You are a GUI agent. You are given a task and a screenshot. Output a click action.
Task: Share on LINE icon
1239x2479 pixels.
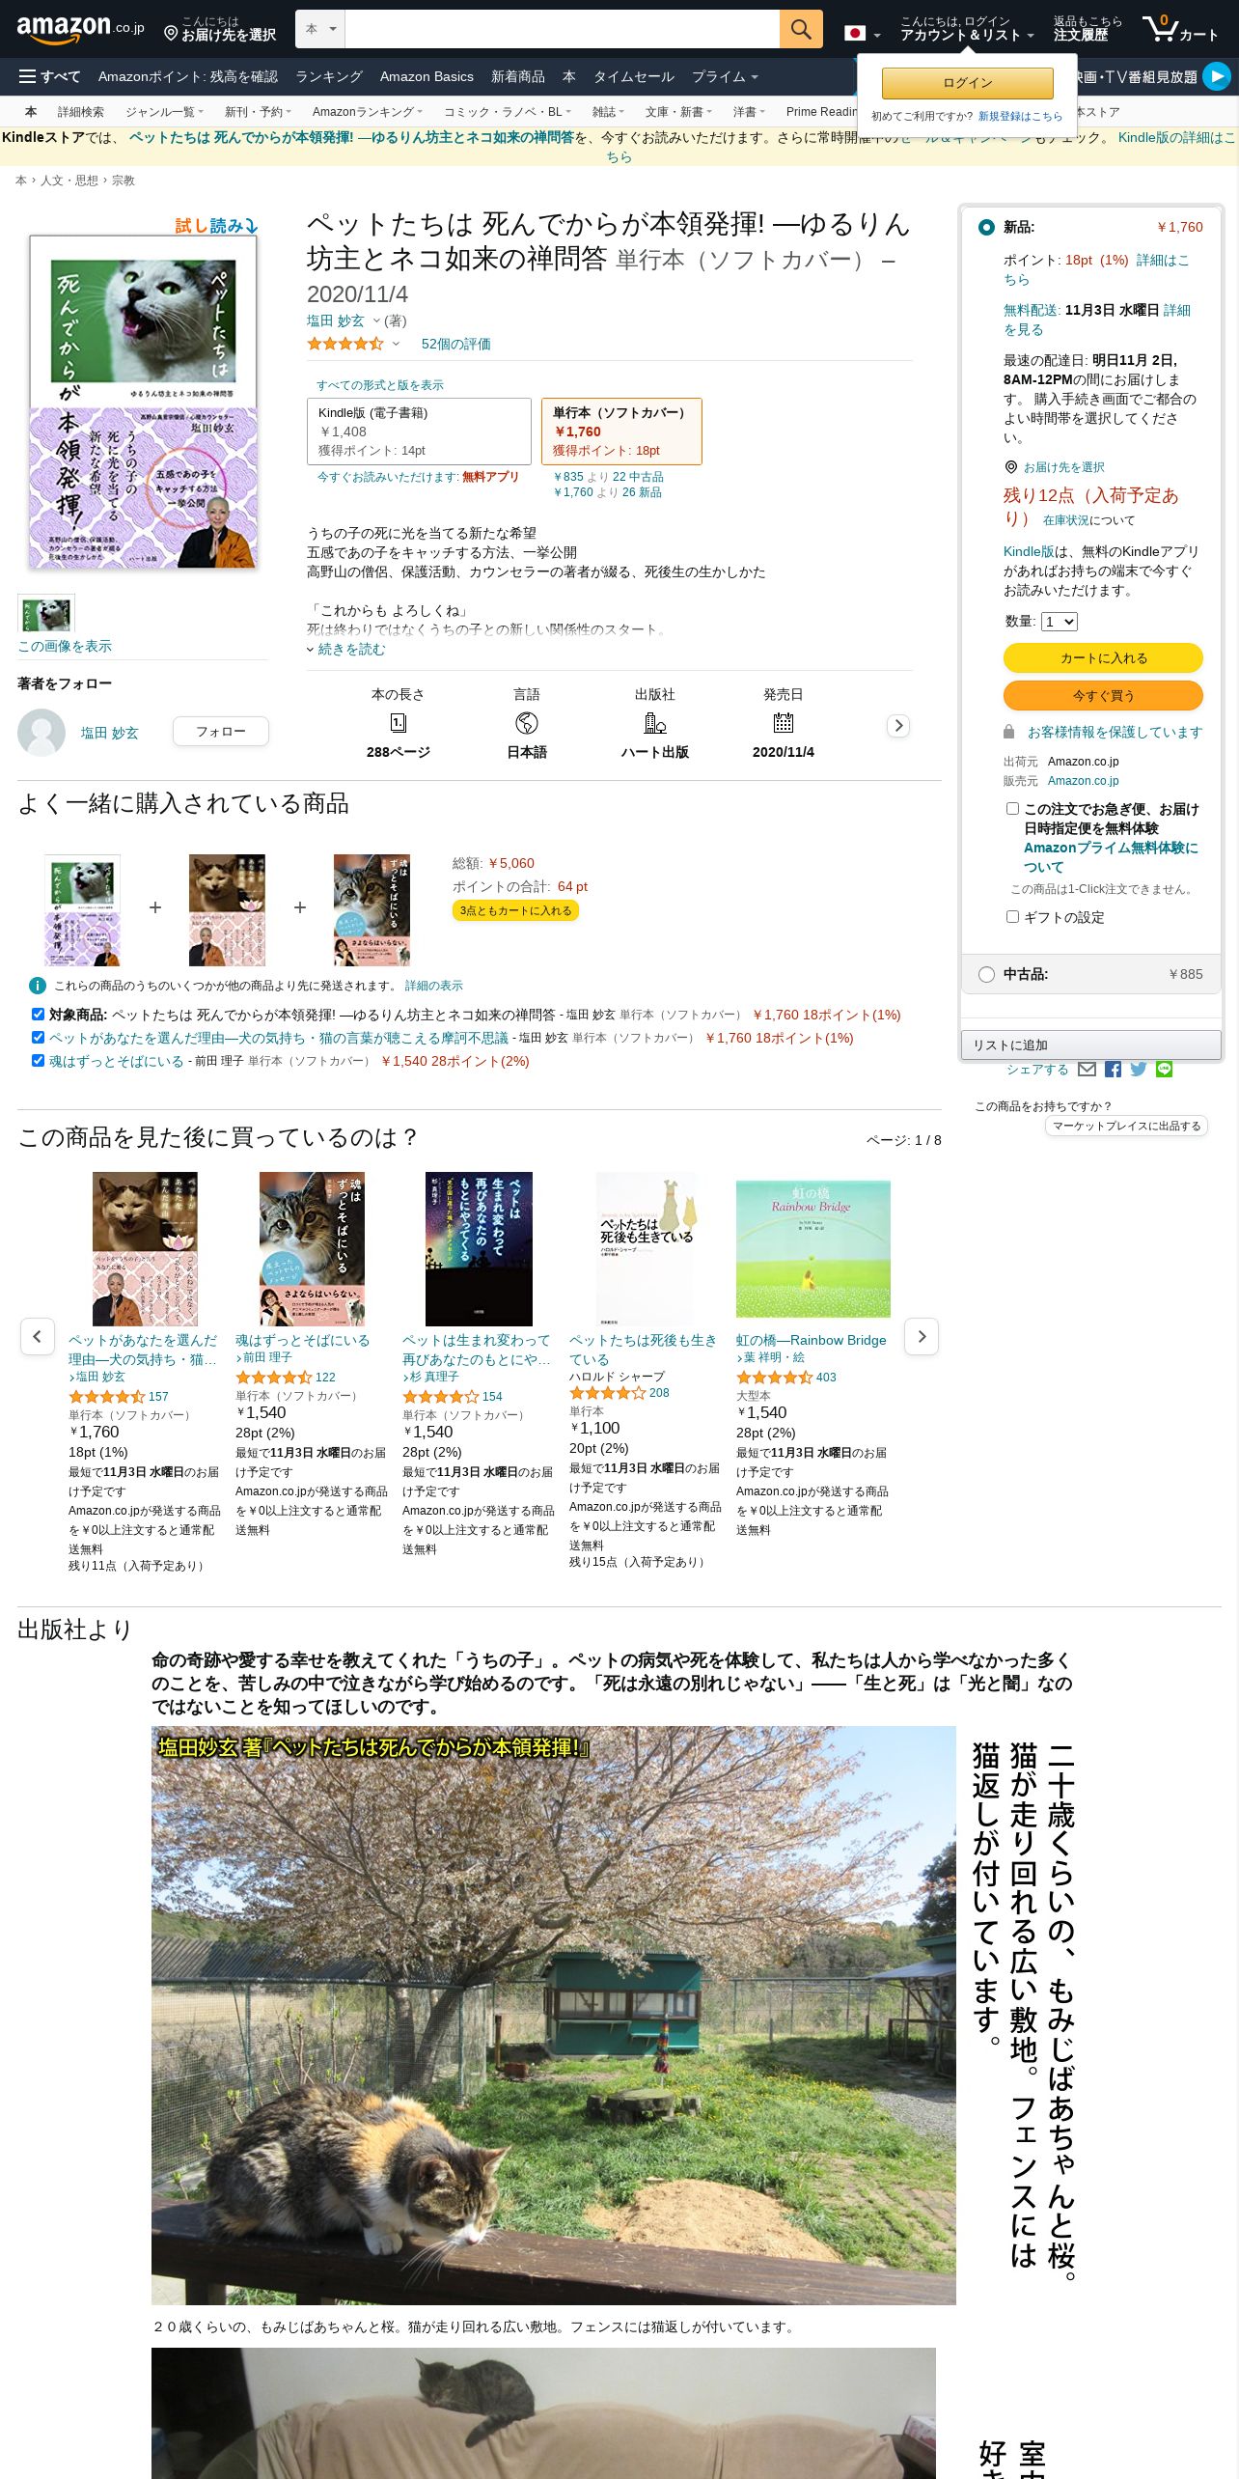(x=1165, y=1069)
